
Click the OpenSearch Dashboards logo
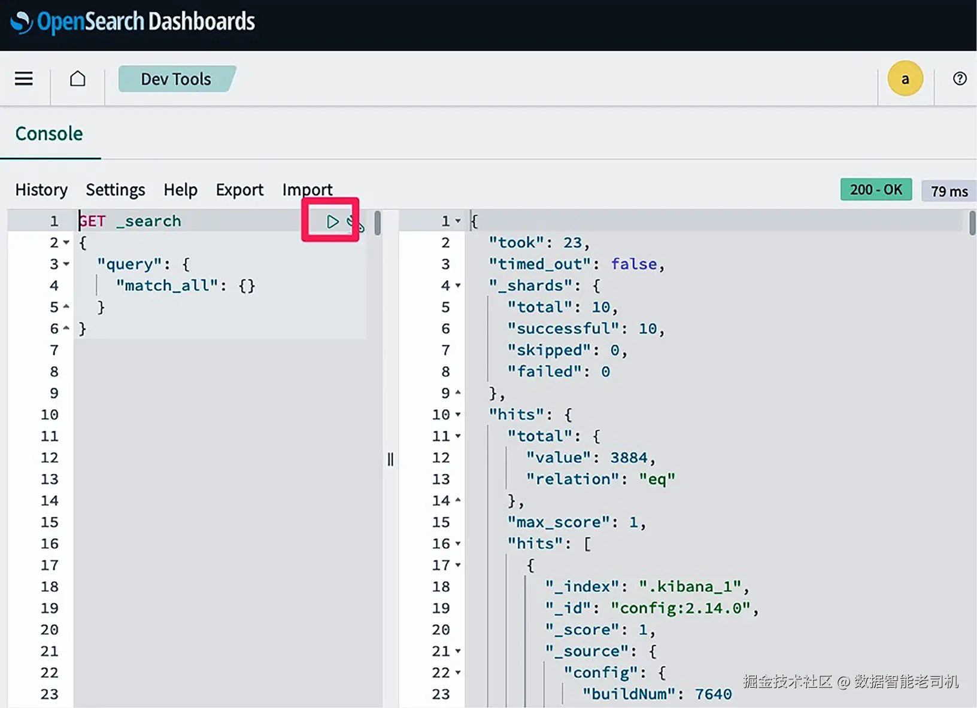(x=133, y=23)
